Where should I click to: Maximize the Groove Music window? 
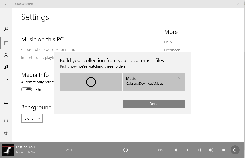tap(227, 4)
